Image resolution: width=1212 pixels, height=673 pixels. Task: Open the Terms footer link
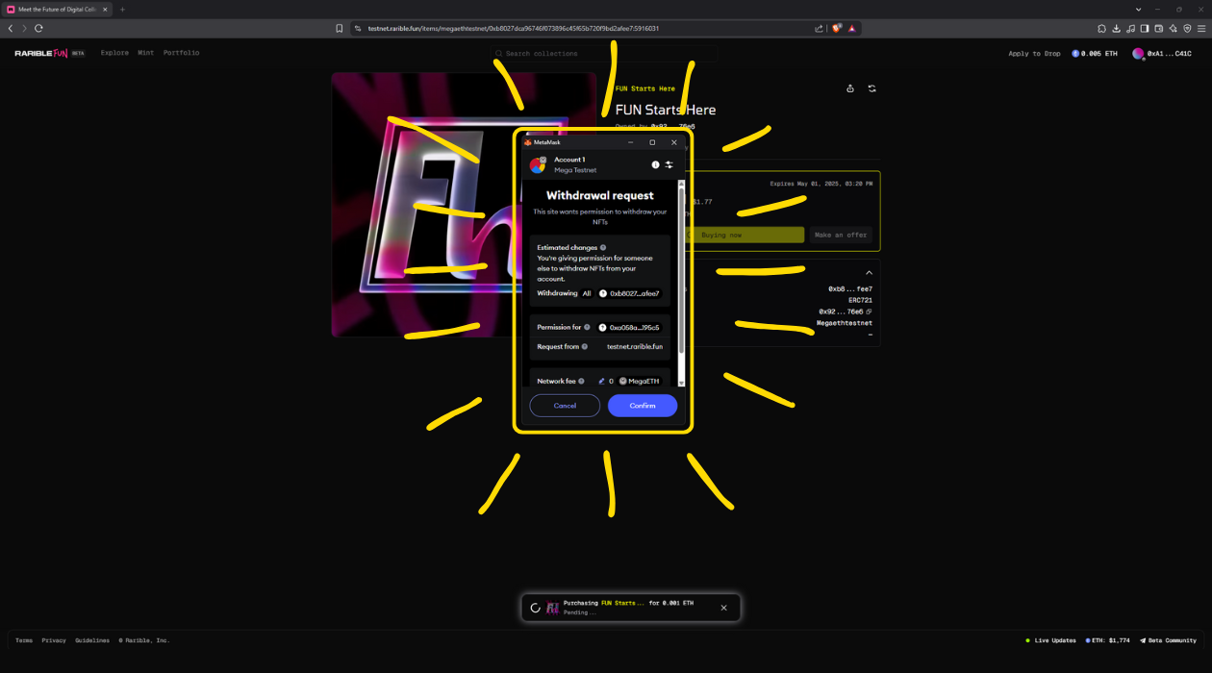point(24,640)
